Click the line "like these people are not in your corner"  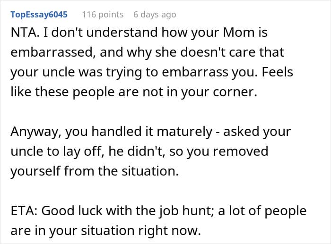pyautogui.click(x=133, y=92)
